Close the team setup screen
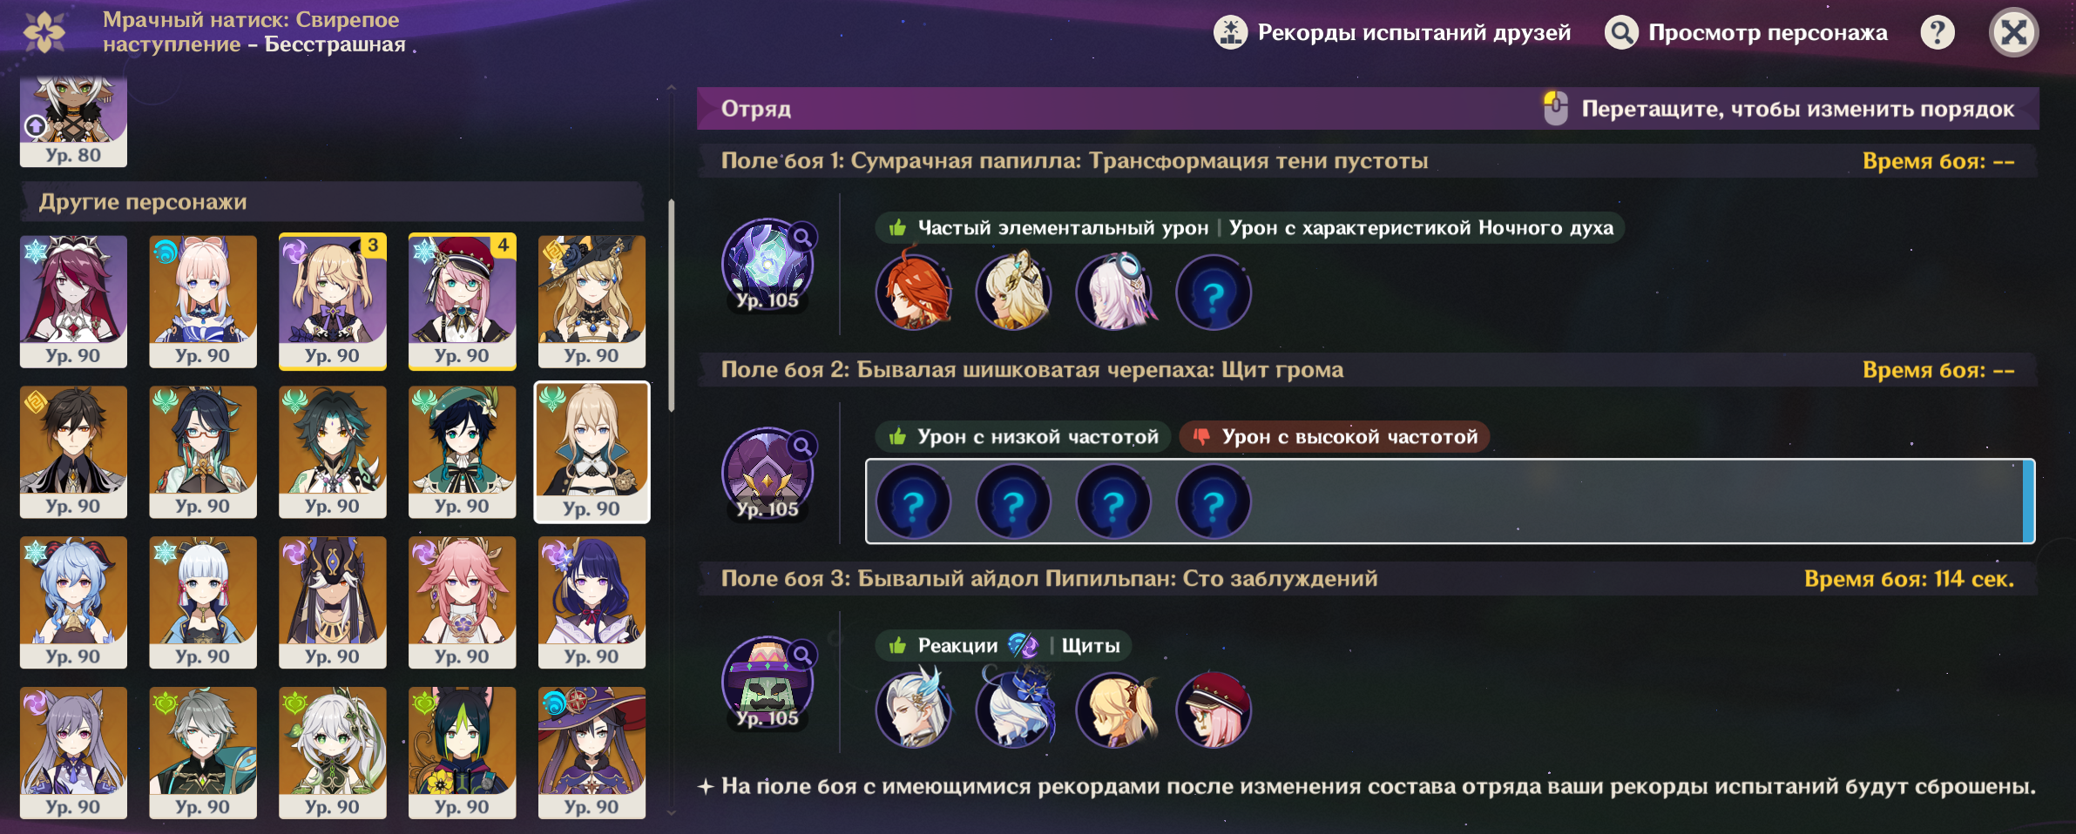 click(2013, 33)
